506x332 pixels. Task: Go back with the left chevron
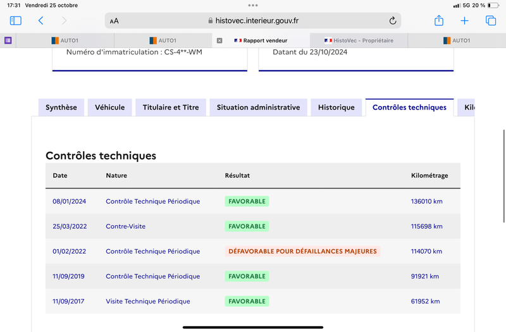(40, 21)
